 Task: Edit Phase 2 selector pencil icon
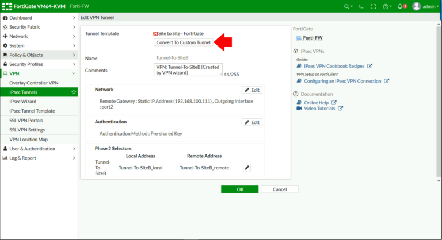coord(247,168)
